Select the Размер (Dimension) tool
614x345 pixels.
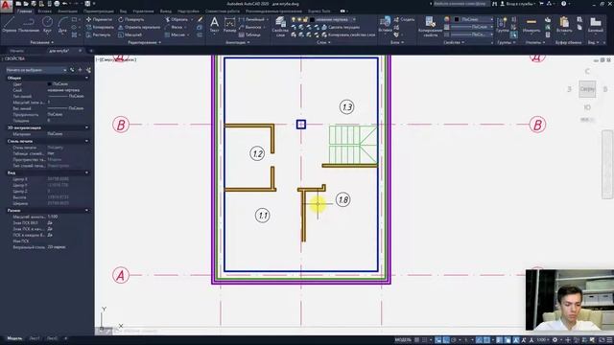tap(229, 24)
